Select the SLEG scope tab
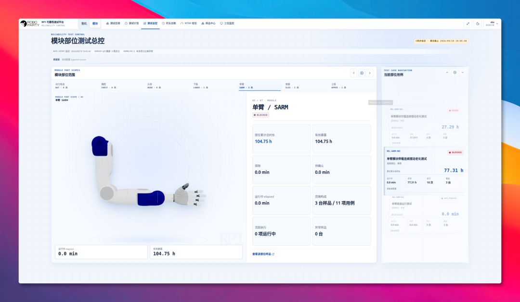520x302 pixels. (306, 86)
